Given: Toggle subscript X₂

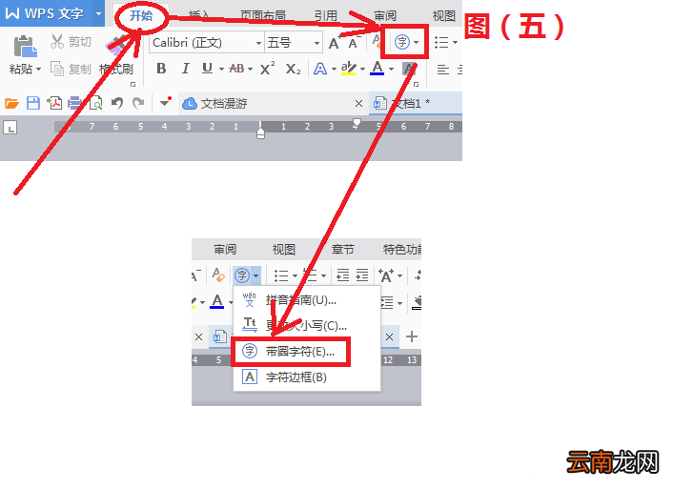Looking at the screenshot, I should (x=293, y=69).
